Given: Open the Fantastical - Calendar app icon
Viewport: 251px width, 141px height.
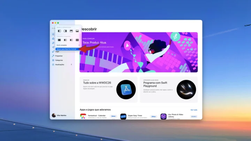Looking at the screenshot, I should (83, 116).
